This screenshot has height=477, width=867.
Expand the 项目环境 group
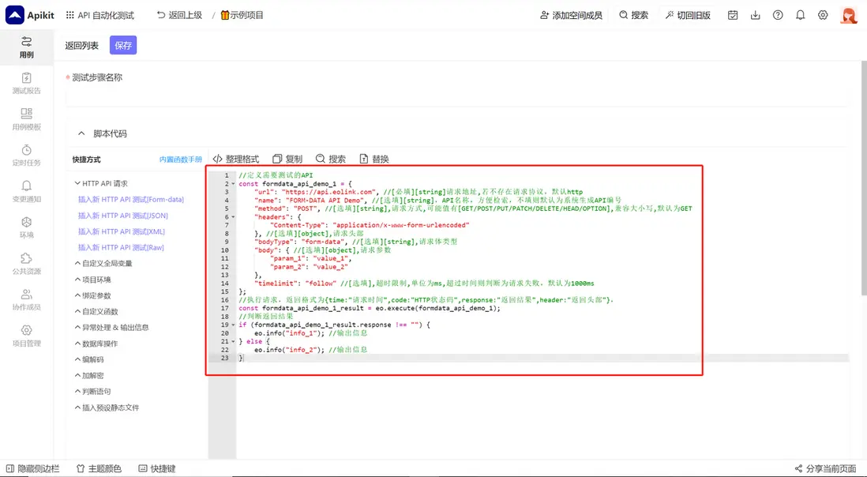click(93, 279)
